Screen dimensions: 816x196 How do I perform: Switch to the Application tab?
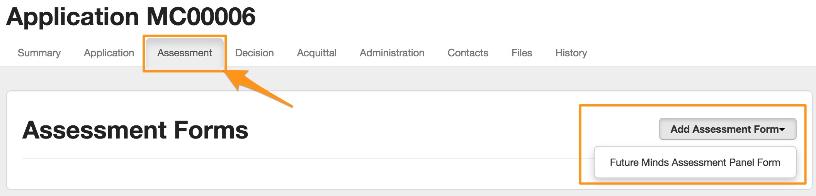[109, 53]
